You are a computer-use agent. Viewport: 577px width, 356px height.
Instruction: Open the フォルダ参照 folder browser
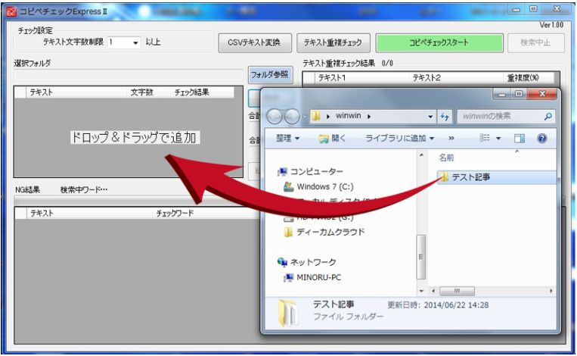click(x=270, y=74)
